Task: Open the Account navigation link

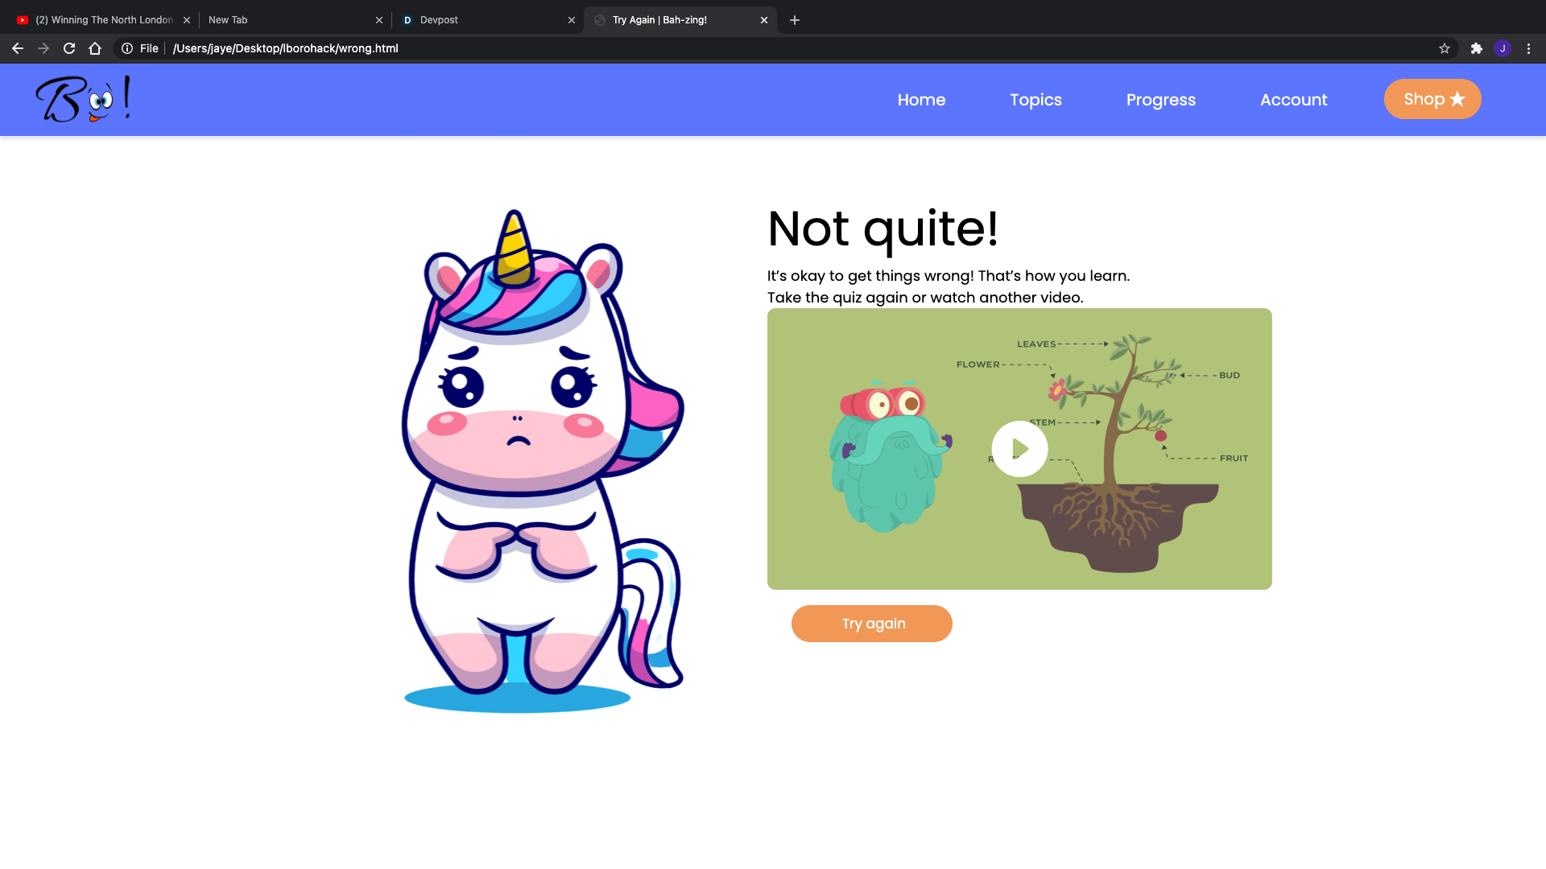Action: [1293, 100]
